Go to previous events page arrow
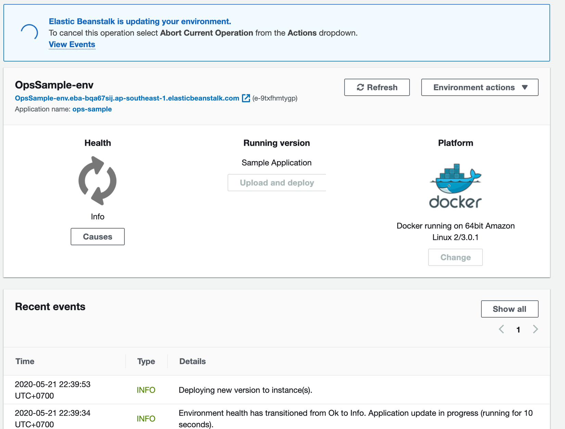 pos(501,329)
